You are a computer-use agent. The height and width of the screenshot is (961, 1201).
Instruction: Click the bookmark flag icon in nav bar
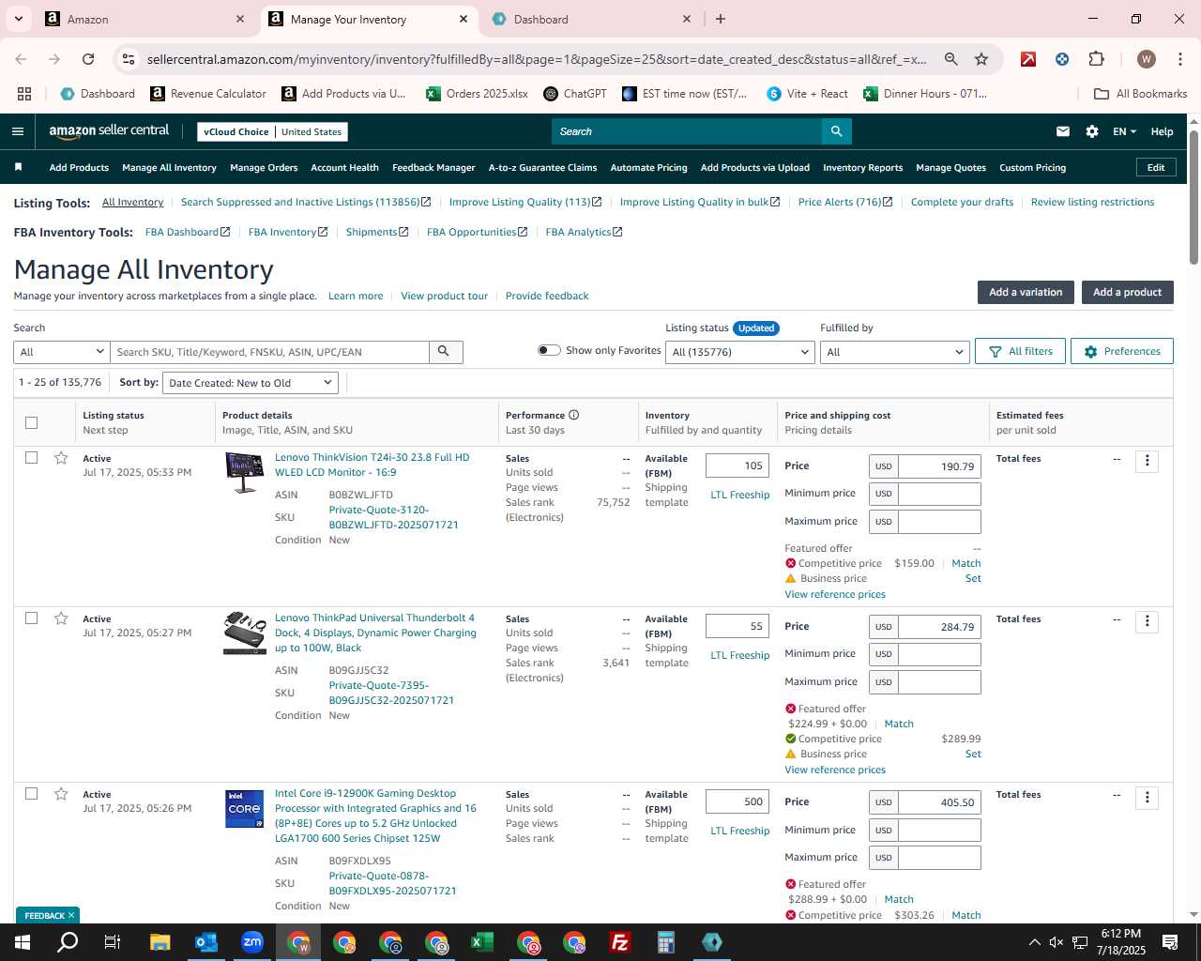pos(18,167)
